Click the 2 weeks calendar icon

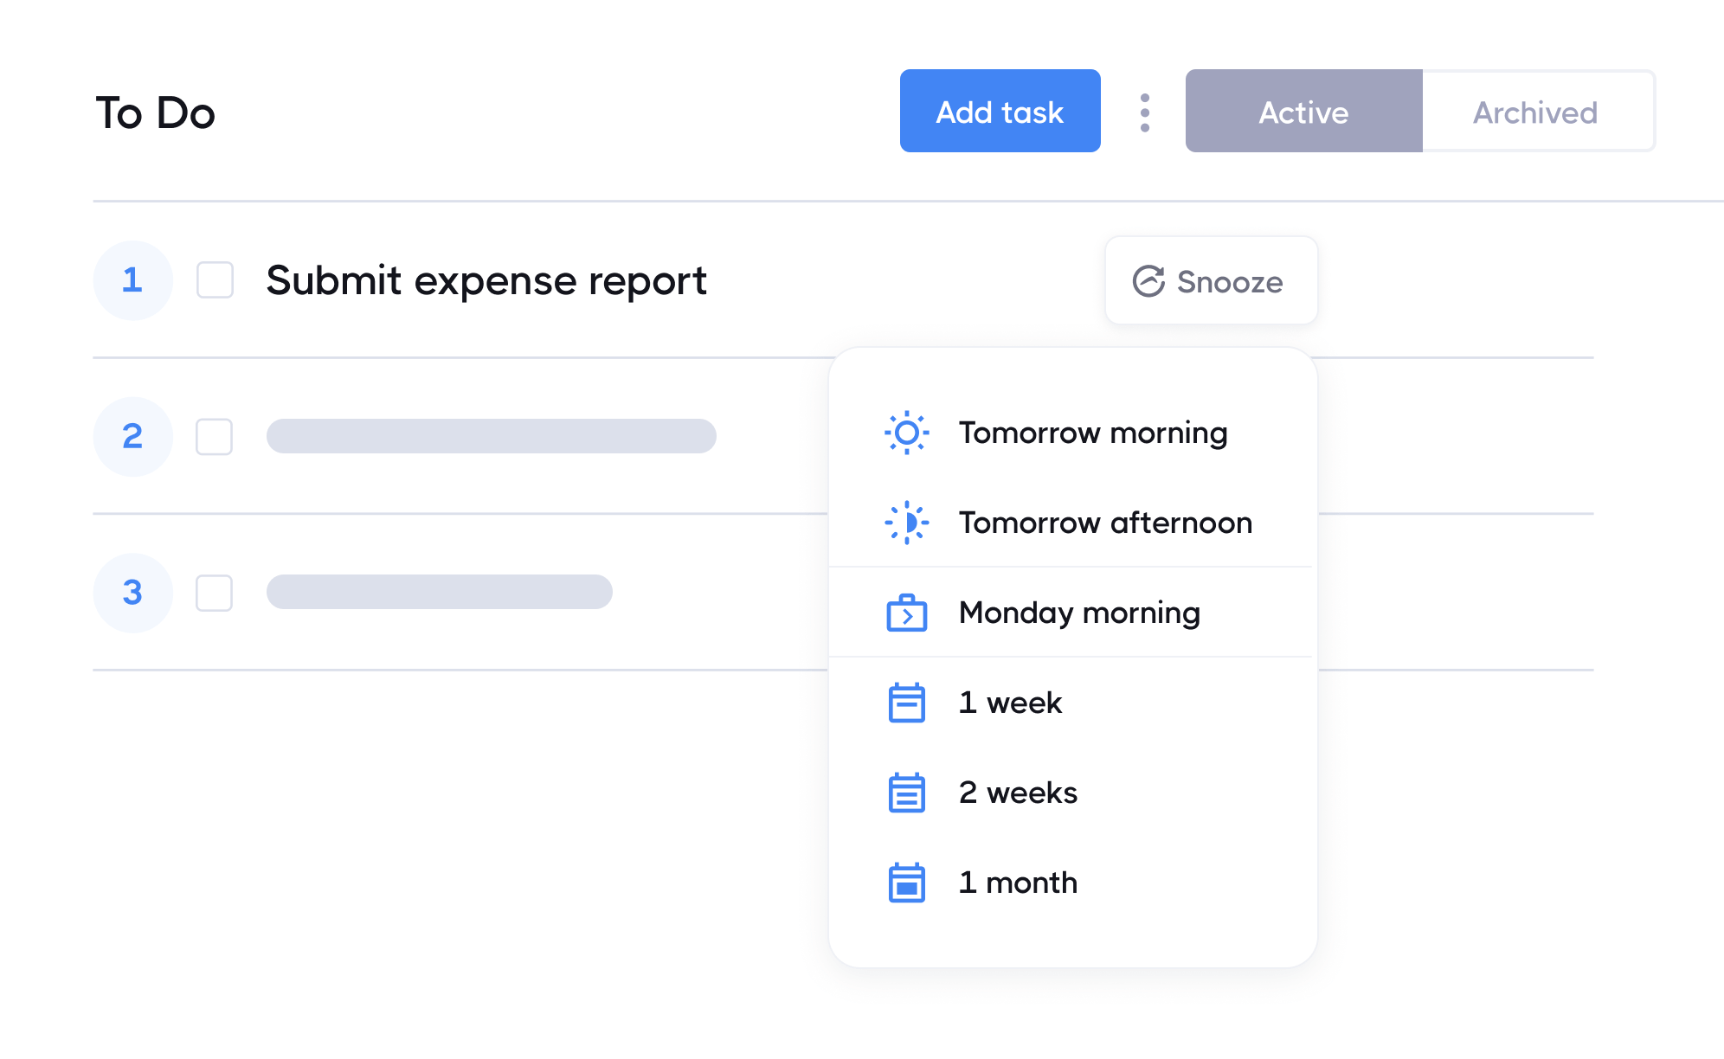(906, 793)
